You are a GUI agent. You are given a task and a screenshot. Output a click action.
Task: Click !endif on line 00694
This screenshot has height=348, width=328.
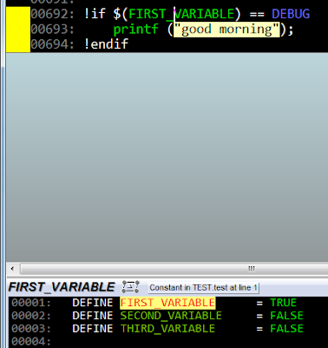tap(106, 44)
